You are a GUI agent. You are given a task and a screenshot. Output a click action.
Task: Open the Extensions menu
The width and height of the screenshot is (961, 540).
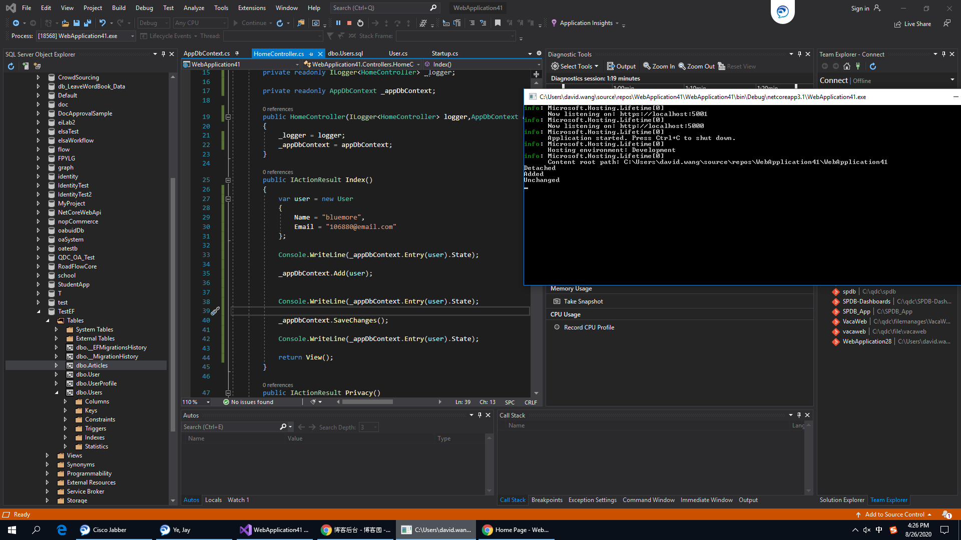[x=252, y=8]
